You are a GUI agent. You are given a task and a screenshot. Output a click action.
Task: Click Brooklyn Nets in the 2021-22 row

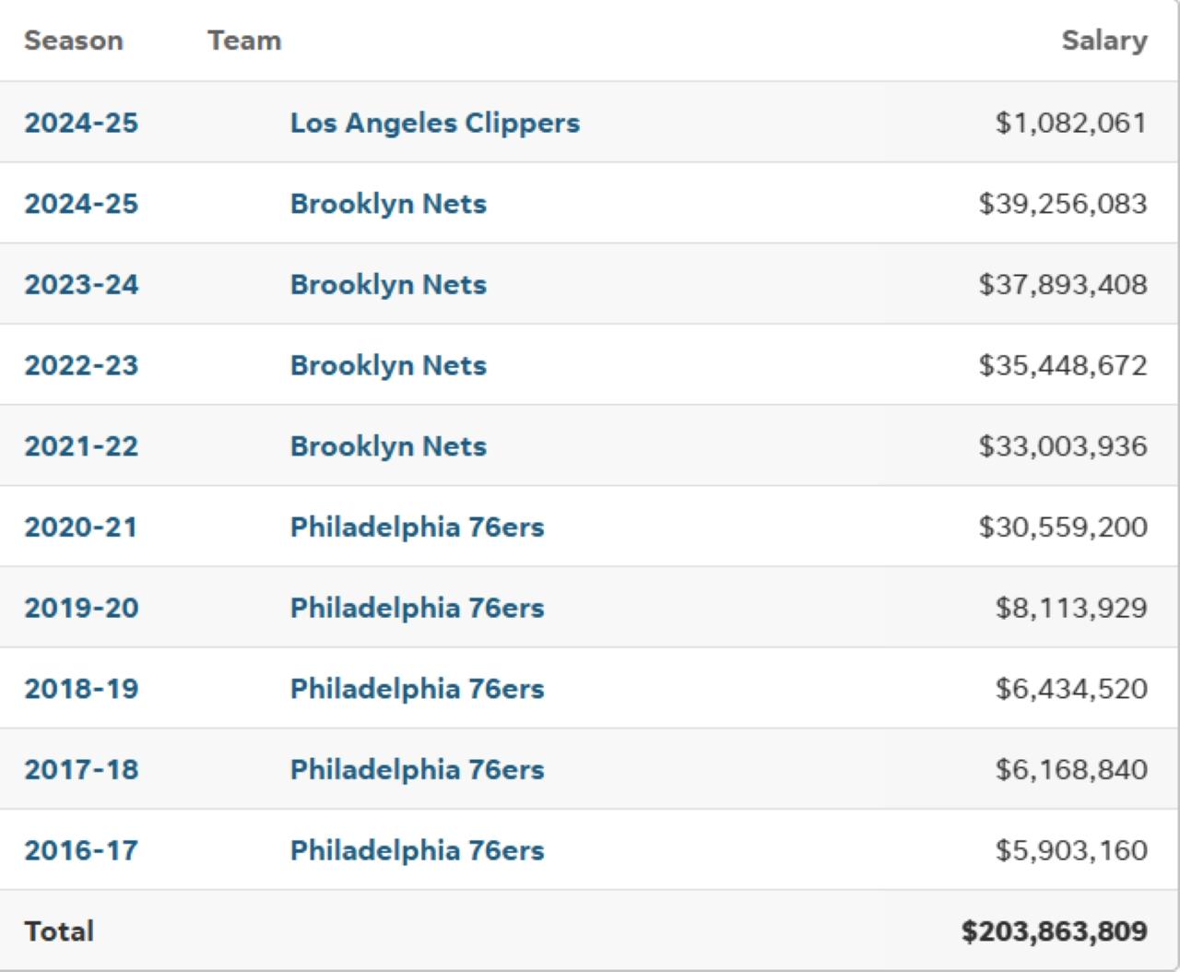click(388, 446)
